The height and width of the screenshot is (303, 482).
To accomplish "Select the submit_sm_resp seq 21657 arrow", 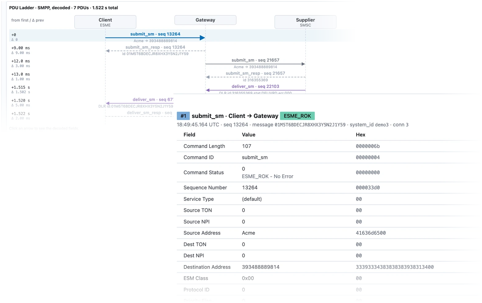I will (x=255, y=77).
